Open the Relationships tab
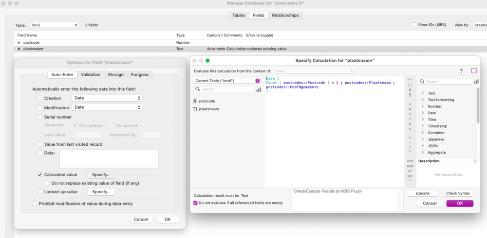This screenshot has width=487, height=238. (285, 16)
